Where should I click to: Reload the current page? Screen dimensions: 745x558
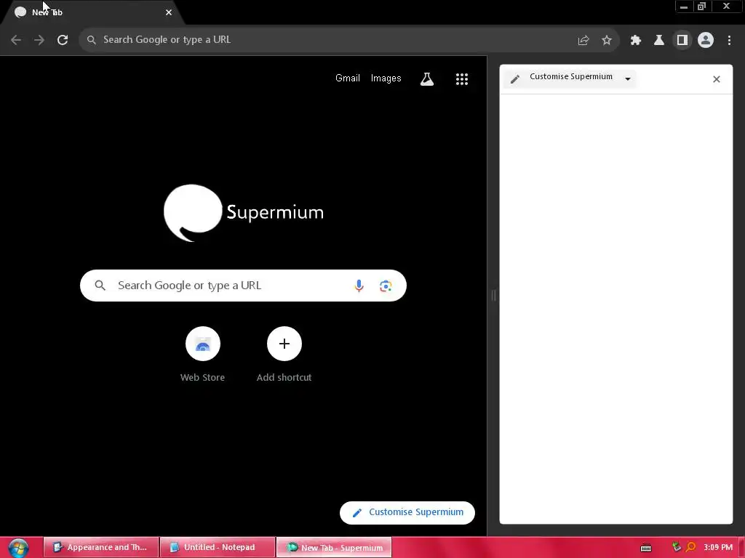[x=63, y=40]
